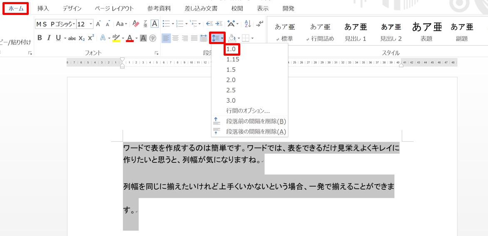
Task: Select 2.5 line spacing
Action: pos(249,90)
